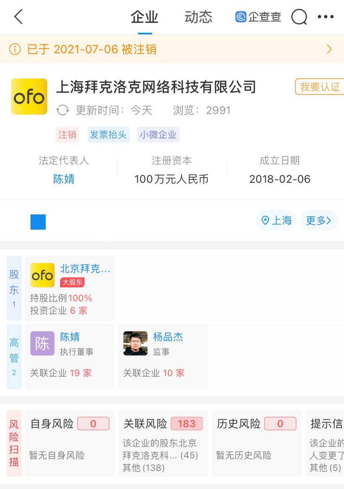Tap the back arrow icon
The width and height of the screenshot is (344, 489).
click(18, 17)
